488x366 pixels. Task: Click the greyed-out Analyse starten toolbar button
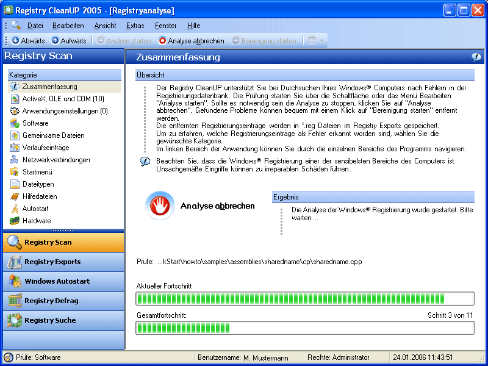124,41
